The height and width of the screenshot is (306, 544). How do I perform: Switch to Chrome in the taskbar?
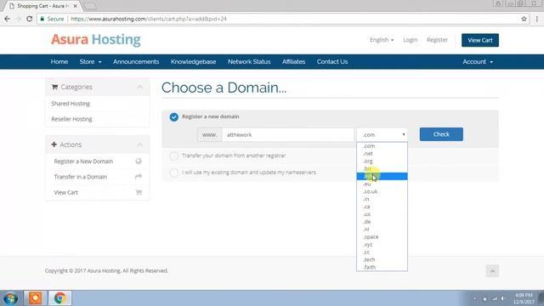click(60, 298)
